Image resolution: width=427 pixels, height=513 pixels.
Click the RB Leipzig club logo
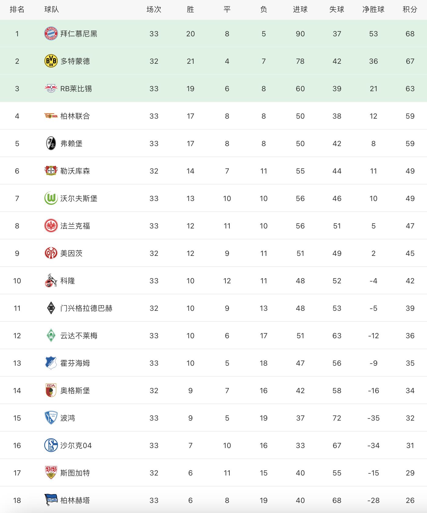(51, 88)
